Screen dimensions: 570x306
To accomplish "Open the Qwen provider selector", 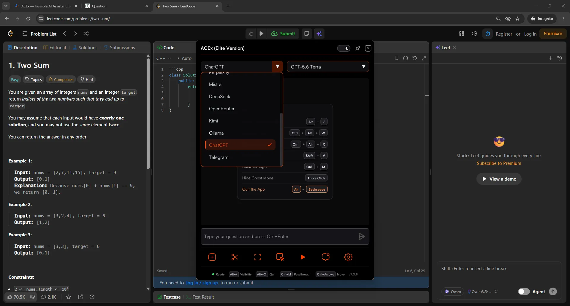I will click(453, 291).
